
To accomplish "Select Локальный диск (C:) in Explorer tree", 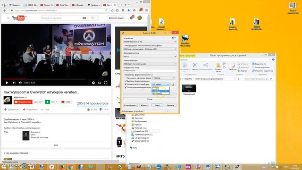I will pos(142,135).
